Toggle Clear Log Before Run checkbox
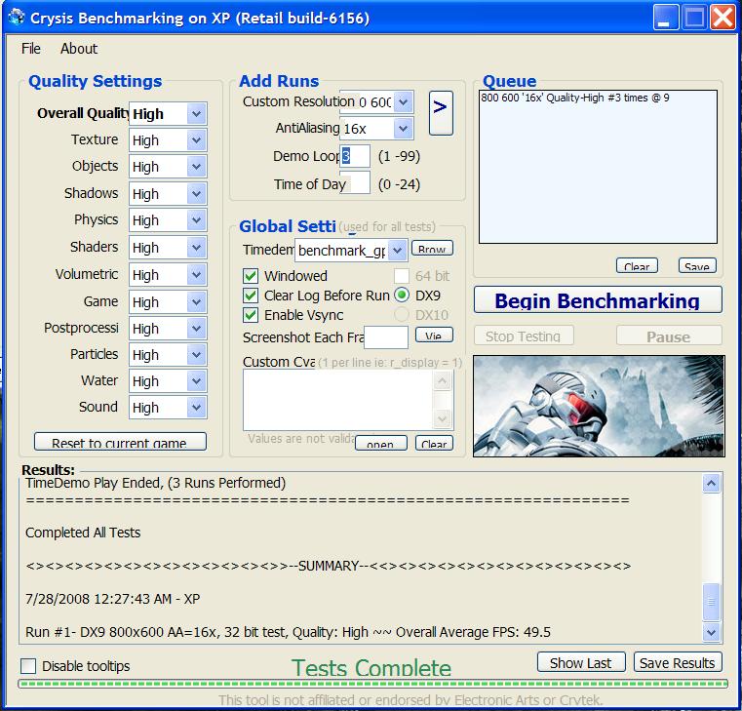The width and height of the screenshot is (742, 711). pos(251,296)
